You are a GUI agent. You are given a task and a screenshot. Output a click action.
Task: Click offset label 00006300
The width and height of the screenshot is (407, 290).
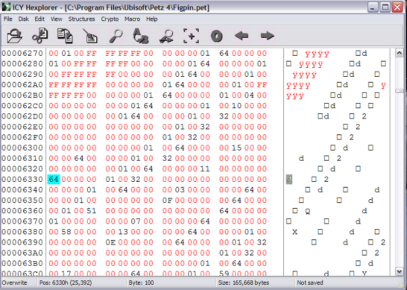(22, 148)
